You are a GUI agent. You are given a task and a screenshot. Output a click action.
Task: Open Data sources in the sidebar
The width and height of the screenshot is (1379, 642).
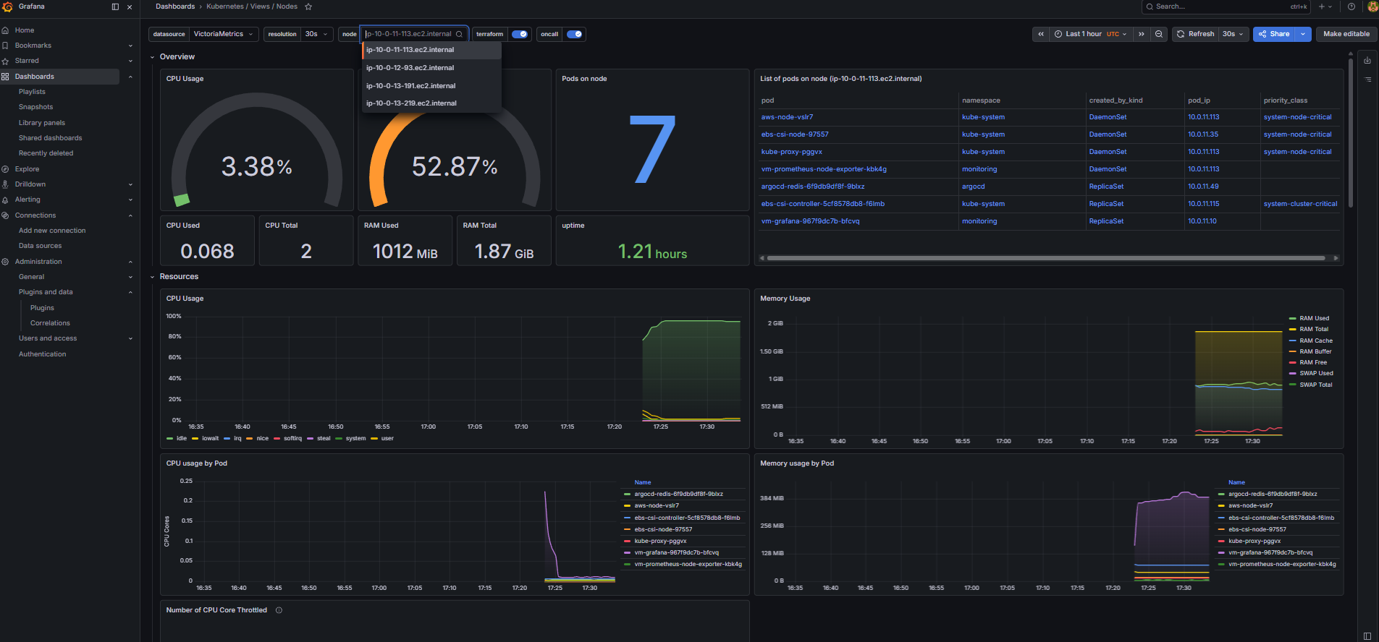(x=40, y=246)
